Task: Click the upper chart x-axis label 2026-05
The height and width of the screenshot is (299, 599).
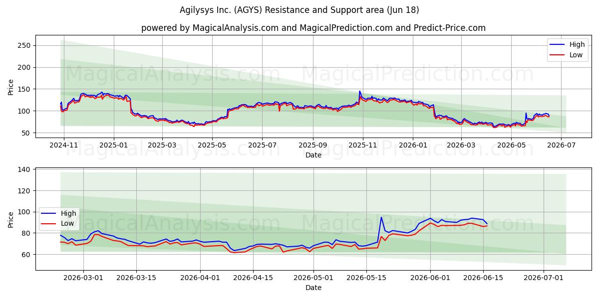Action: click(x=511, y=146)
